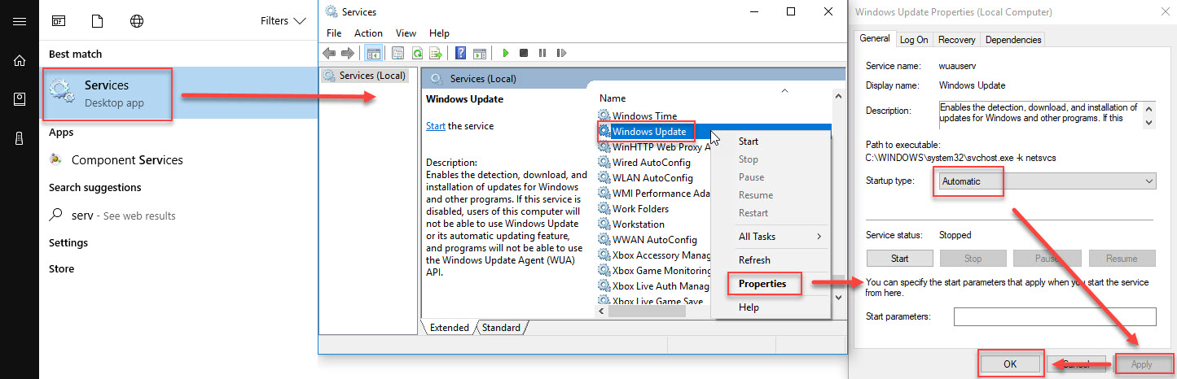Image resolution: width=1177 pixels, height=379 pixels.
Task: Select the Xbox Live Auth Manager row
Action: (654, 285)
